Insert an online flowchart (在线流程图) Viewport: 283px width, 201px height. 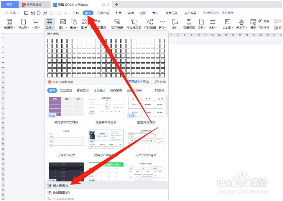coord(134,24)
